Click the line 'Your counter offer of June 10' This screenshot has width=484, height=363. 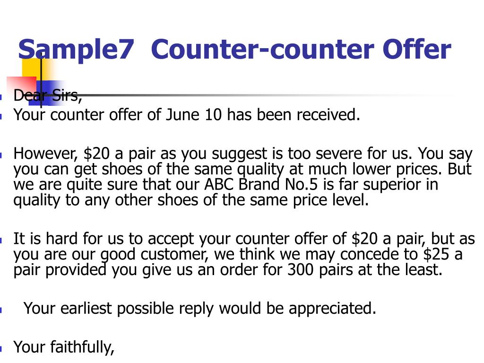click(186, 115)
